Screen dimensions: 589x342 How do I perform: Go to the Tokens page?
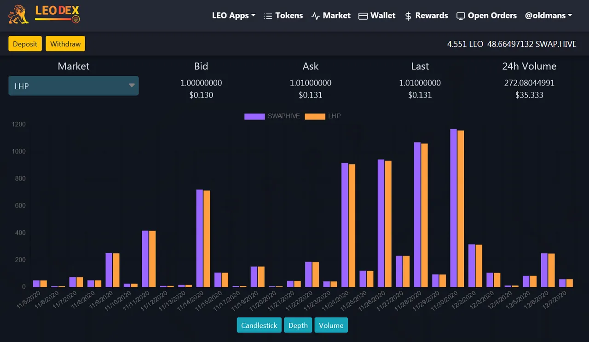point(283,16)
